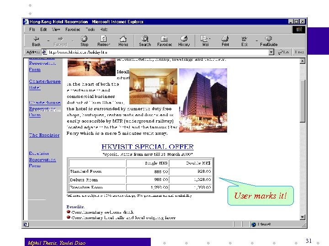Screen dimensions: 329x246
Task: Open the Favorites menu
Action: coord(73,30)
